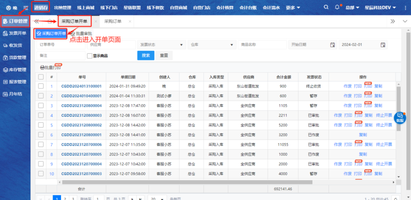Open 库存管理 from the sidebar

click(15, 70)
